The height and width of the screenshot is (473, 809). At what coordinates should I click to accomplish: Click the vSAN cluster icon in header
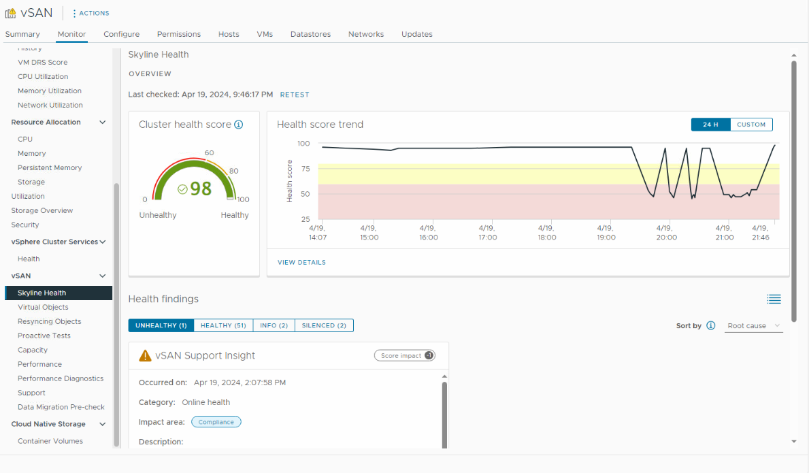click(x=10, y=13)
